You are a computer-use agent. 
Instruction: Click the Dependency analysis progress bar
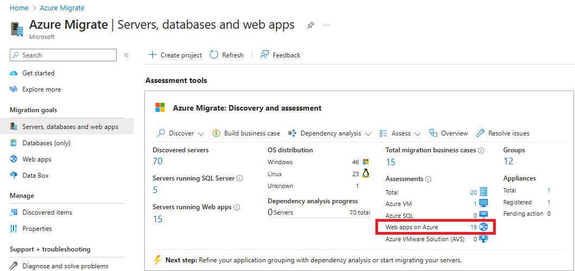pos(319,217)
